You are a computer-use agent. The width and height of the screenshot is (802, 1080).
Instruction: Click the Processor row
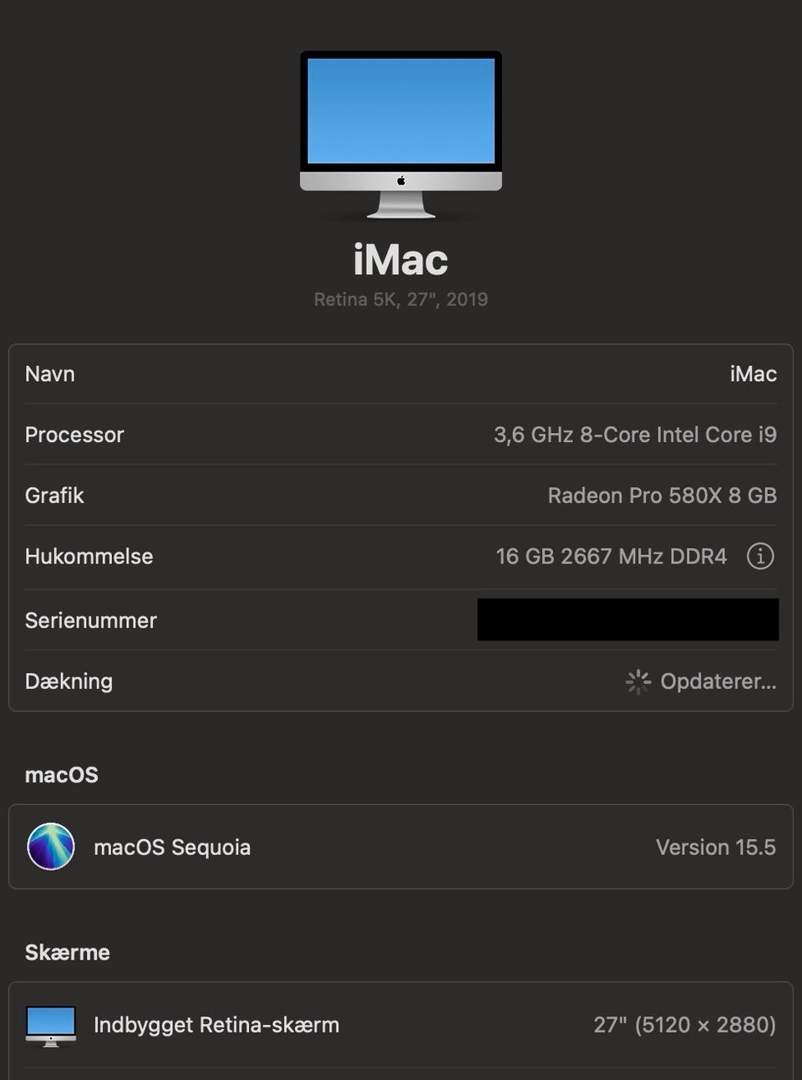401,435
